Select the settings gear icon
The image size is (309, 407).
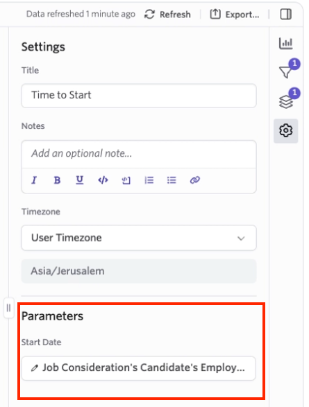point(285,130)
